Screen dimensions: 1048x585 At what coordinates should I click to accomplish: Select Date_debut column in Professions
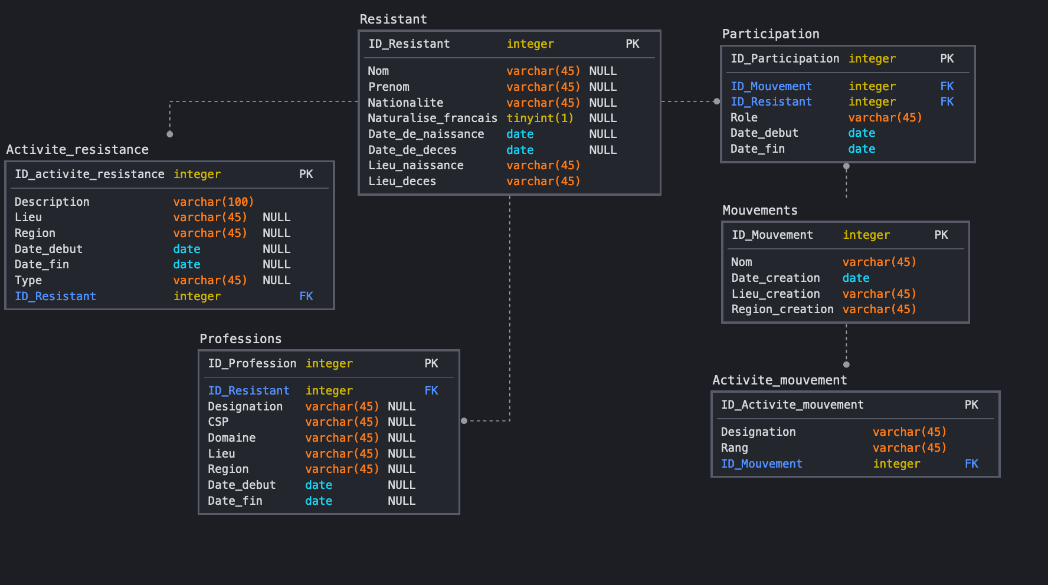click(x=329, y=485)
